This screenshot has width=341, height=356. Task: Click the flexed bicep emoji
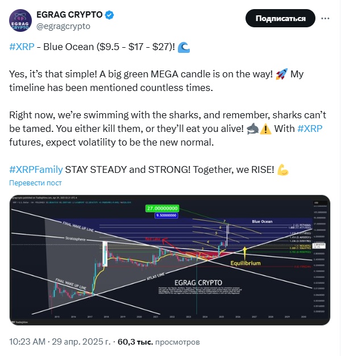tap(282, 169)
